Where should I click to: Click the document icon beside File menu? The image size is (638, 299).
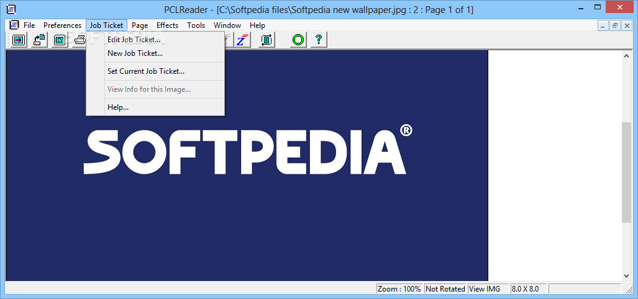pos(14,25)
